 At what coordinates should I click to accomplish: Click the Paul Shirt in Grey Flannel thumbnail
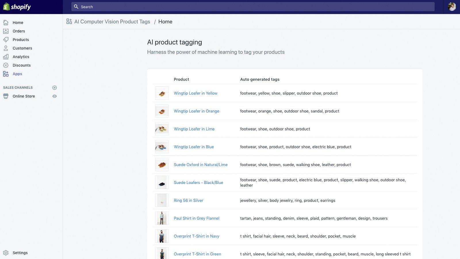[x=162, y=218]
